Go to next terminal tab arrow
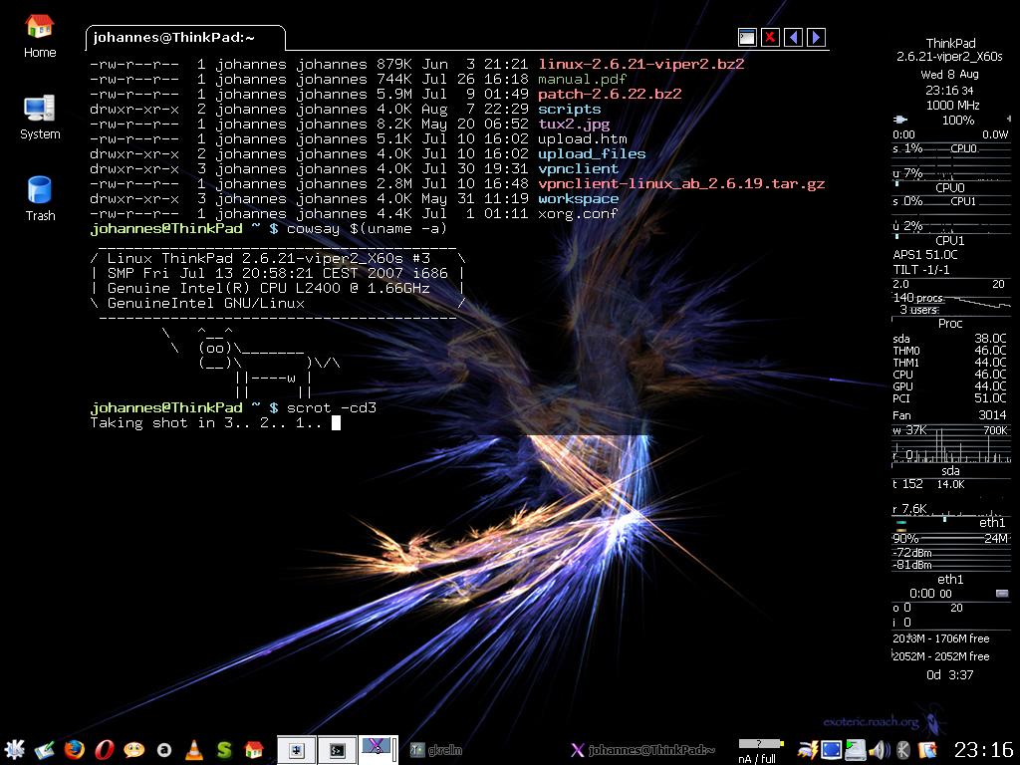This screenshot has width=1020, height=765. coord(817,38)
